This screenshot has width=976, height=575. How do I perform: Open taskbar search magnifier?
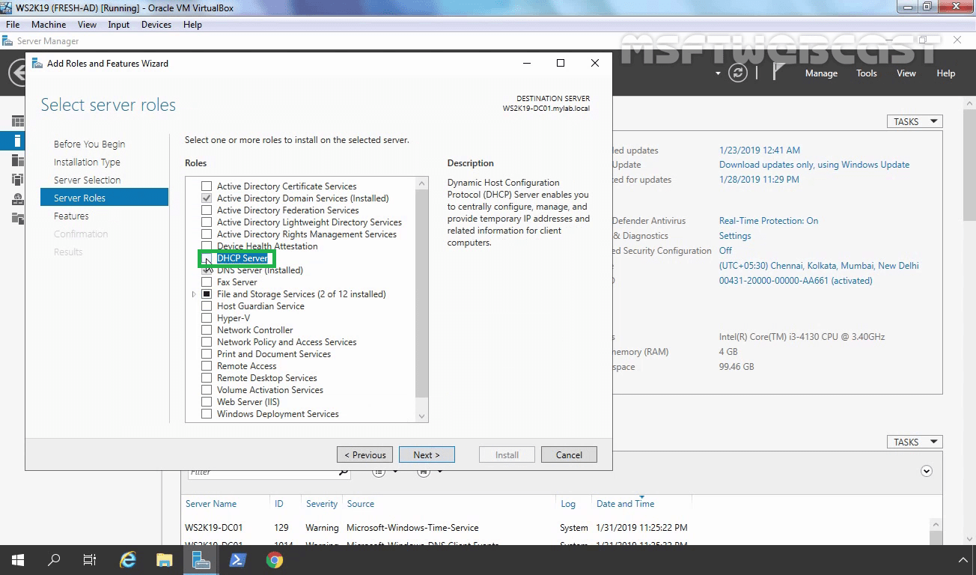54,560
